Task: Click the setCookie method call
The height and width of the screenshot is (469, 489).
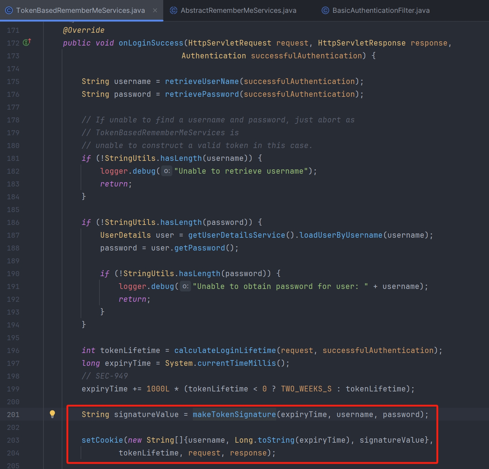Action: click(102, 440)
